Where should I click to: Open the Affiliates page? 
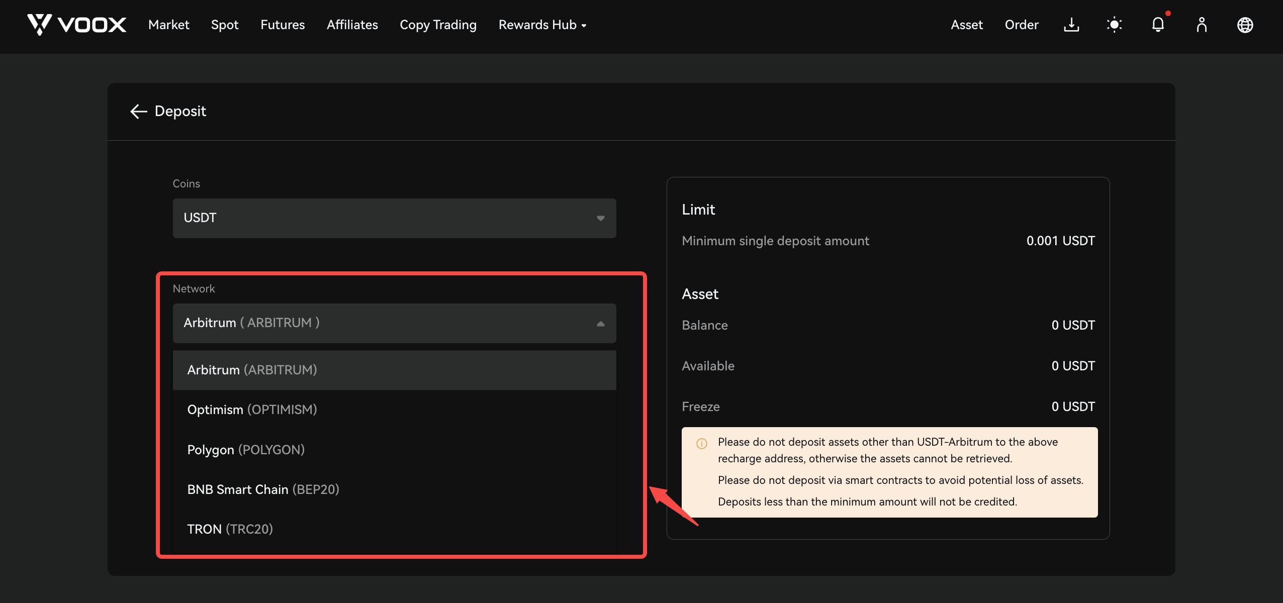point(352,25)
